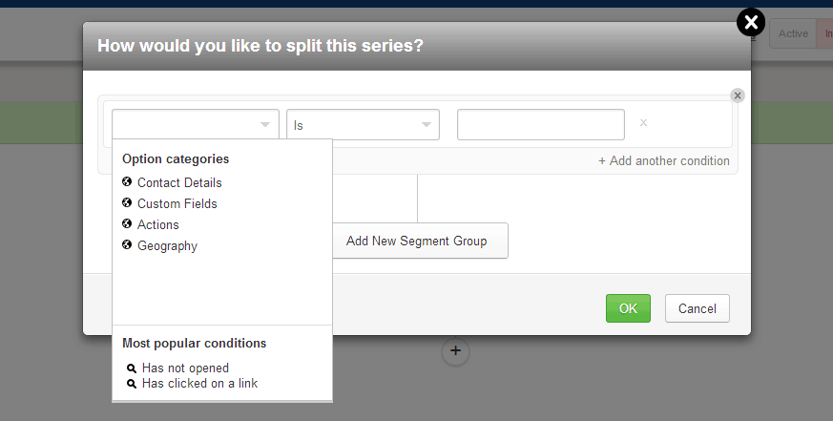Click 'Add another condition' link
This screenshot has width=833, height=421.
664,161
